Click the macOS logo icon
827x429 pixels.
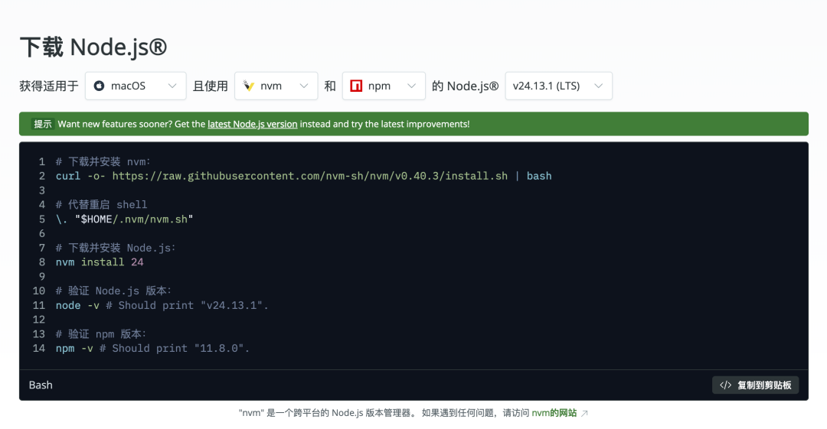coord(99,86)
